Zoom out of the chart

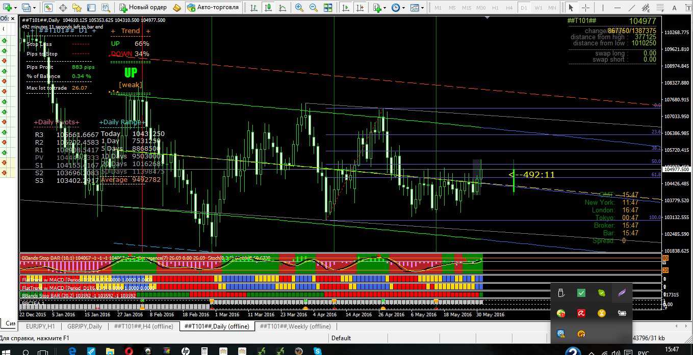(314, 8)
